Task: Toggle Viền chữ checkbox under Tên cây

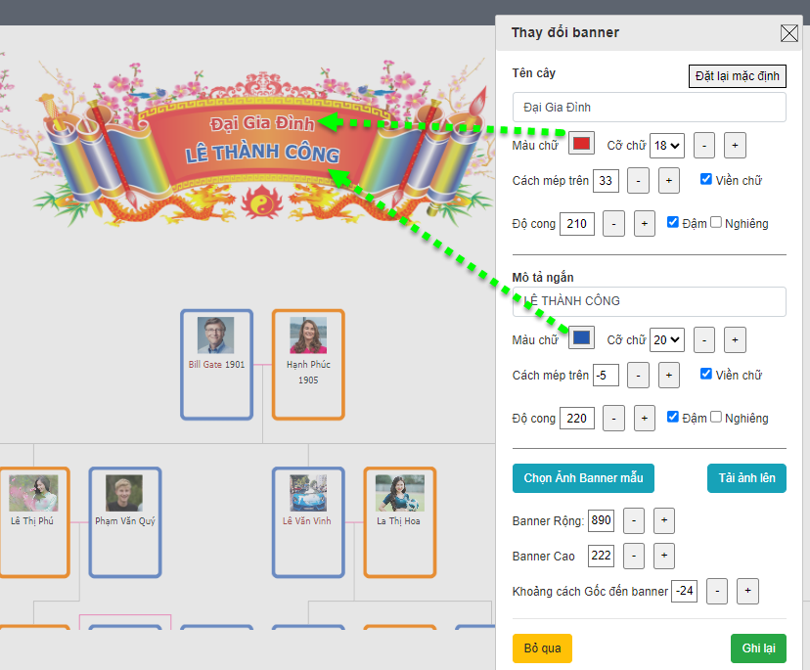Action: click(x=706, y=180)
